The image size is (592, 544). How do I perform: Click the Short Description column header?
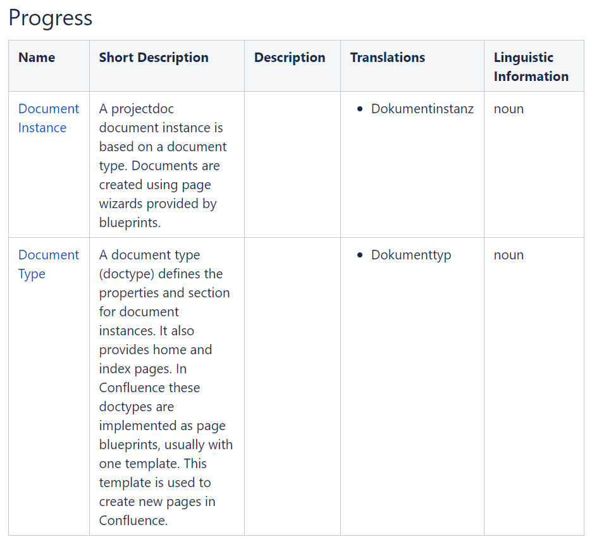pyautogui.click(x=154, y=58)
